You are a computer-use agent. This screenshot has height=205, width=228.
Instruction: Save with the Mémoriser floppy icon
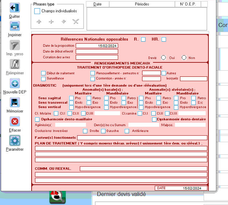(15, 102)
